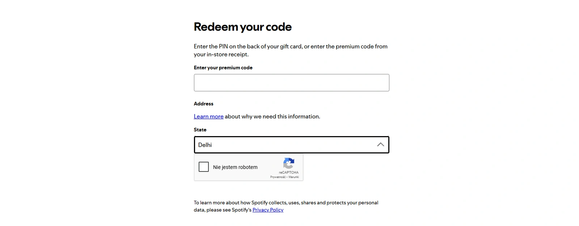Open the Prywatność link in reCAPTCHA
Viewport: 579px width, 226px height.
click(278, 177)
